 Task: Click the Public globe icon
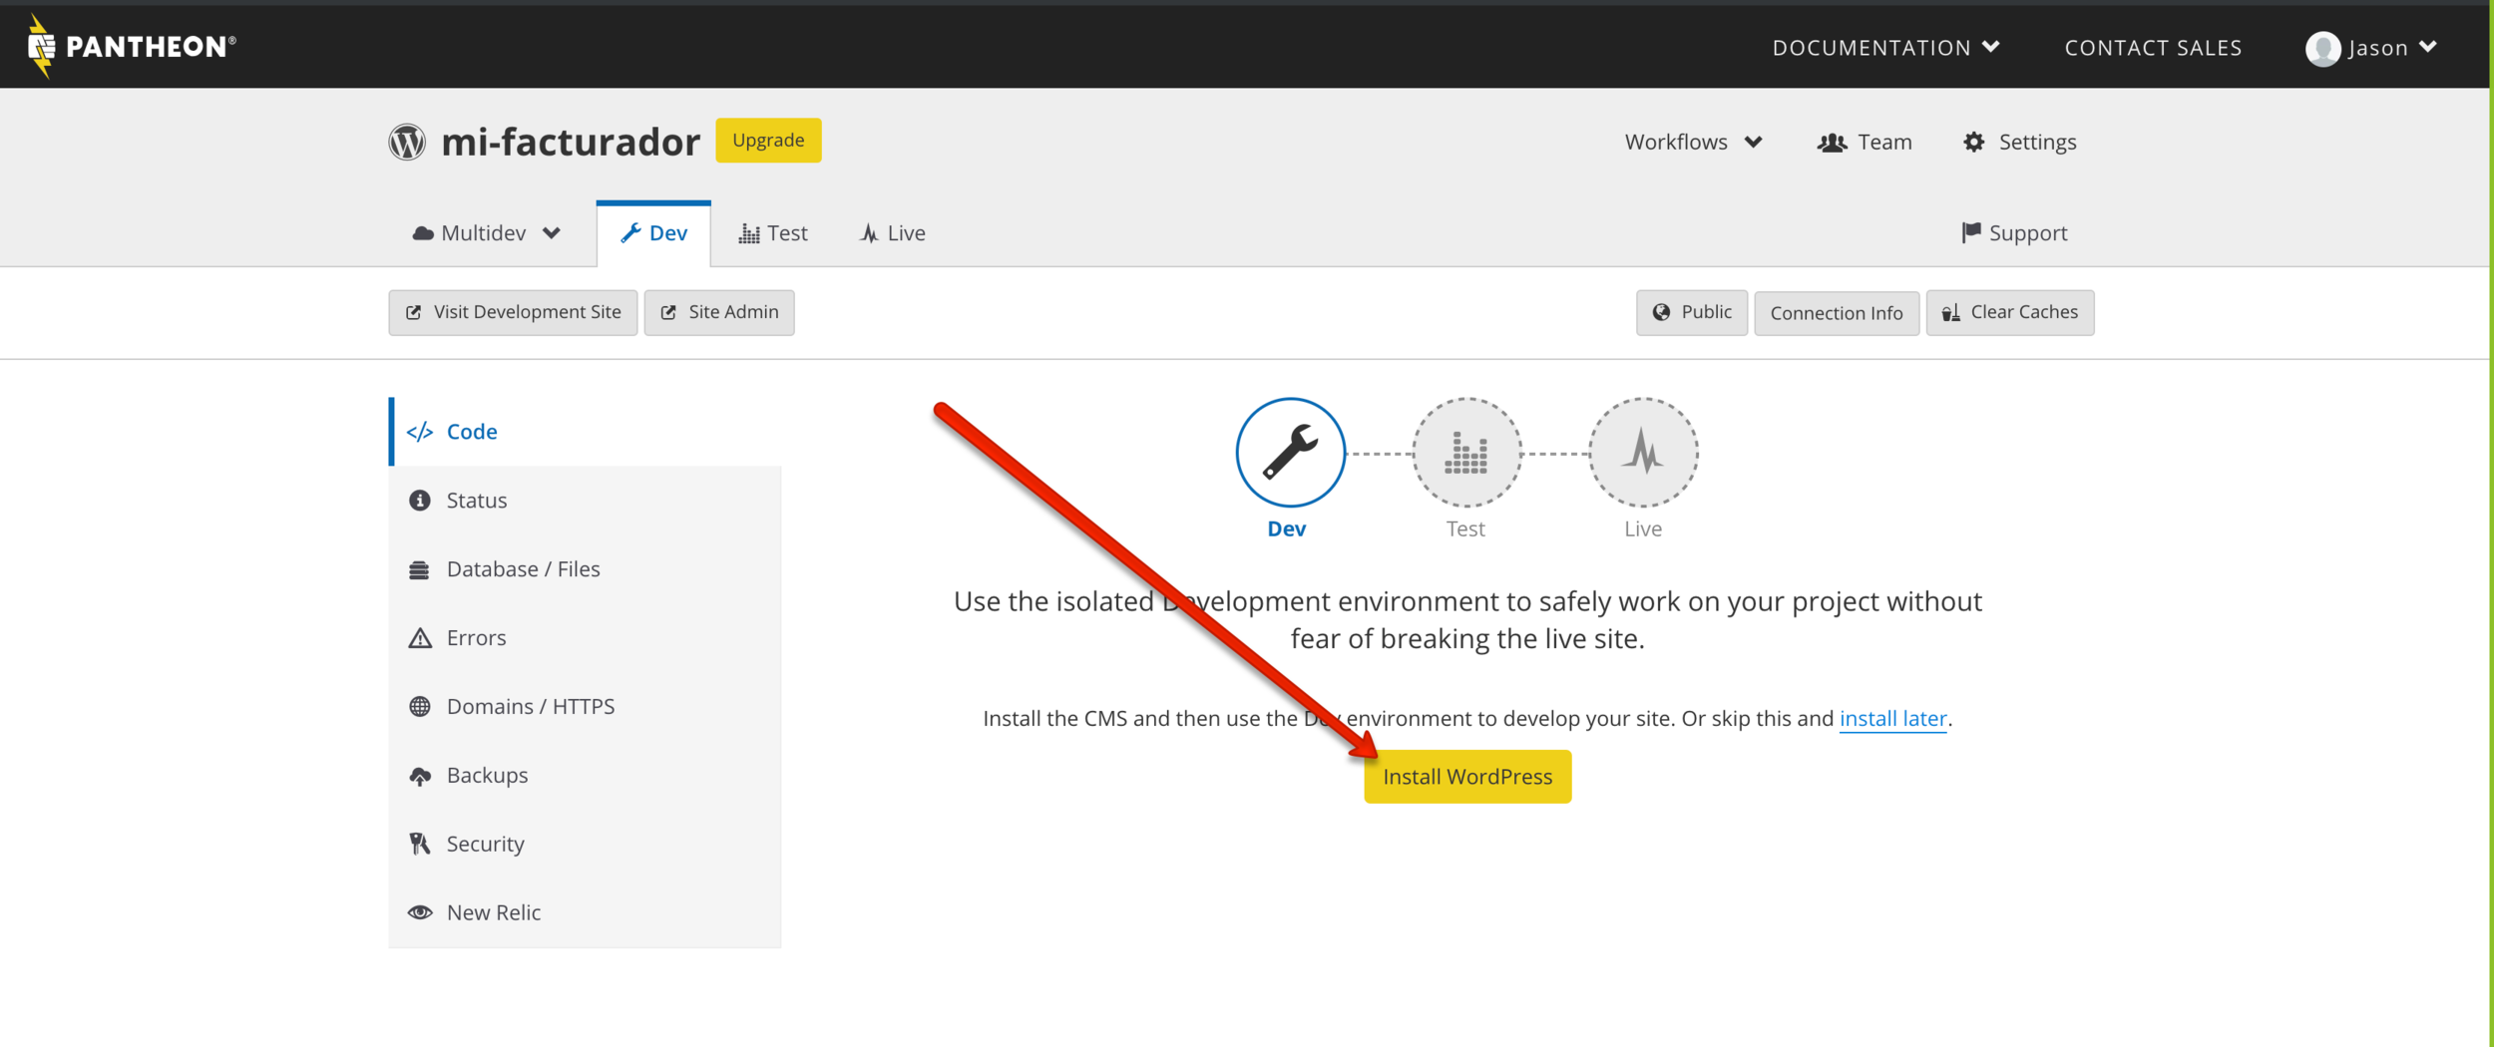(1661, 312)
